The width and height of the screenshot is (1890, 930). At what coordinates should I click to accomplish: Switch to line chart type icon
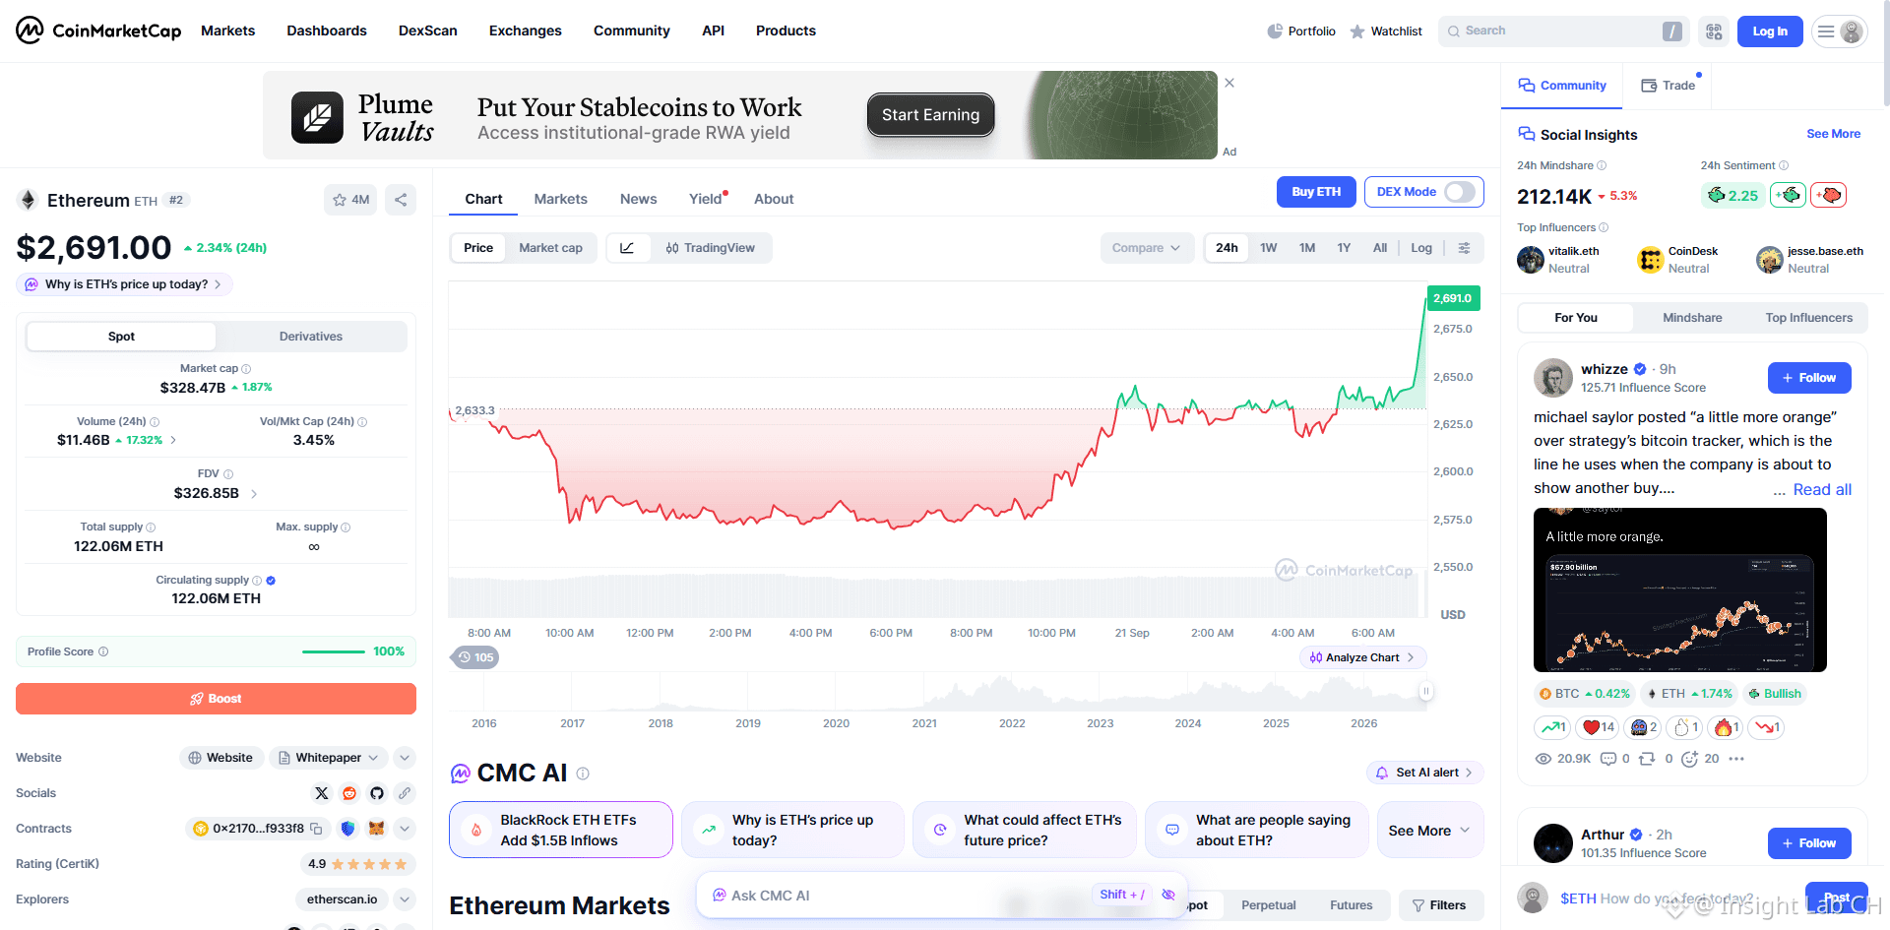[627, 248]
